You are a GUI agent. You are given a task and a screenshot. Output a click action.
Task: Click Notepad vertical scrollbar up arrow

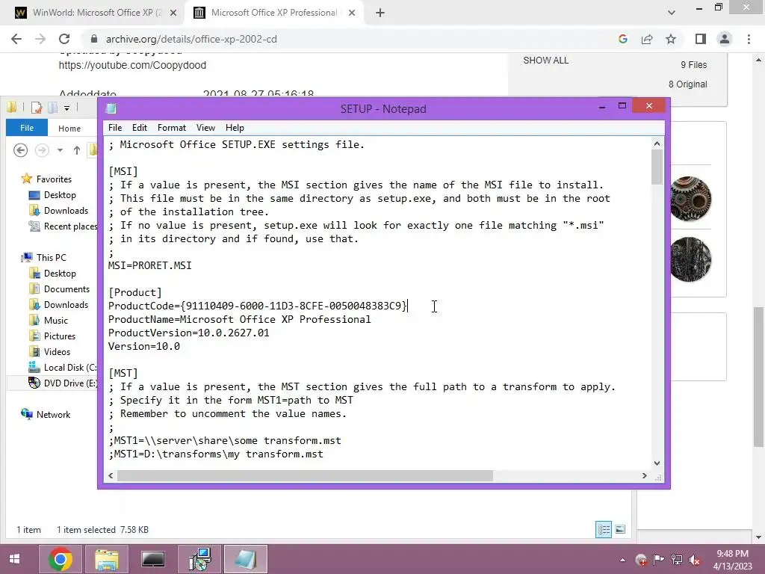click(657, 143)
